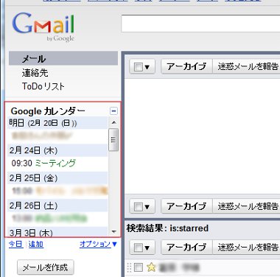Report spam with 迷惑メールを報告 under 検索結果

(246, 247)
